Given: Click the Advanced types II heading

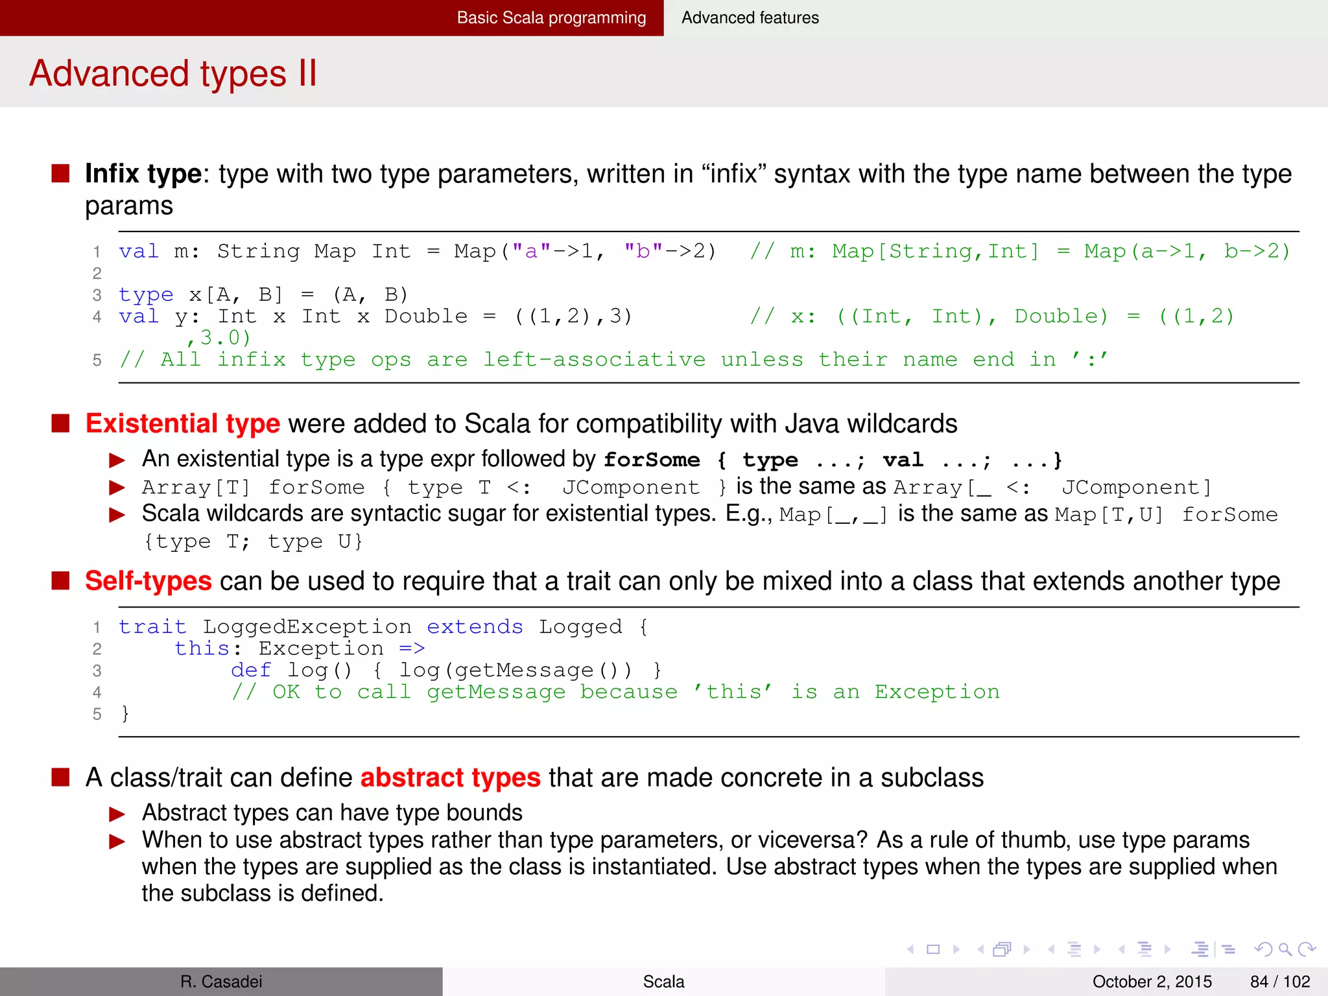Looking at the screenshot, I should click(173, 73).
